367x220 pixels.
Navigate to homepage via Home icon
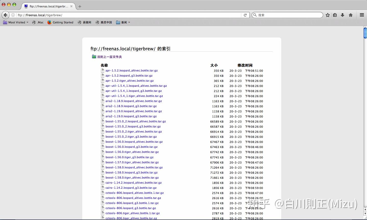(x=350, y=15)
